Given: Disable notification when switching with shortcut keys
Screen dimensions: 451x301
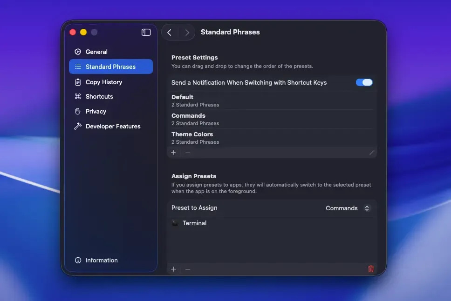Looking at the screenshot, I should click(x=364, y=82).
